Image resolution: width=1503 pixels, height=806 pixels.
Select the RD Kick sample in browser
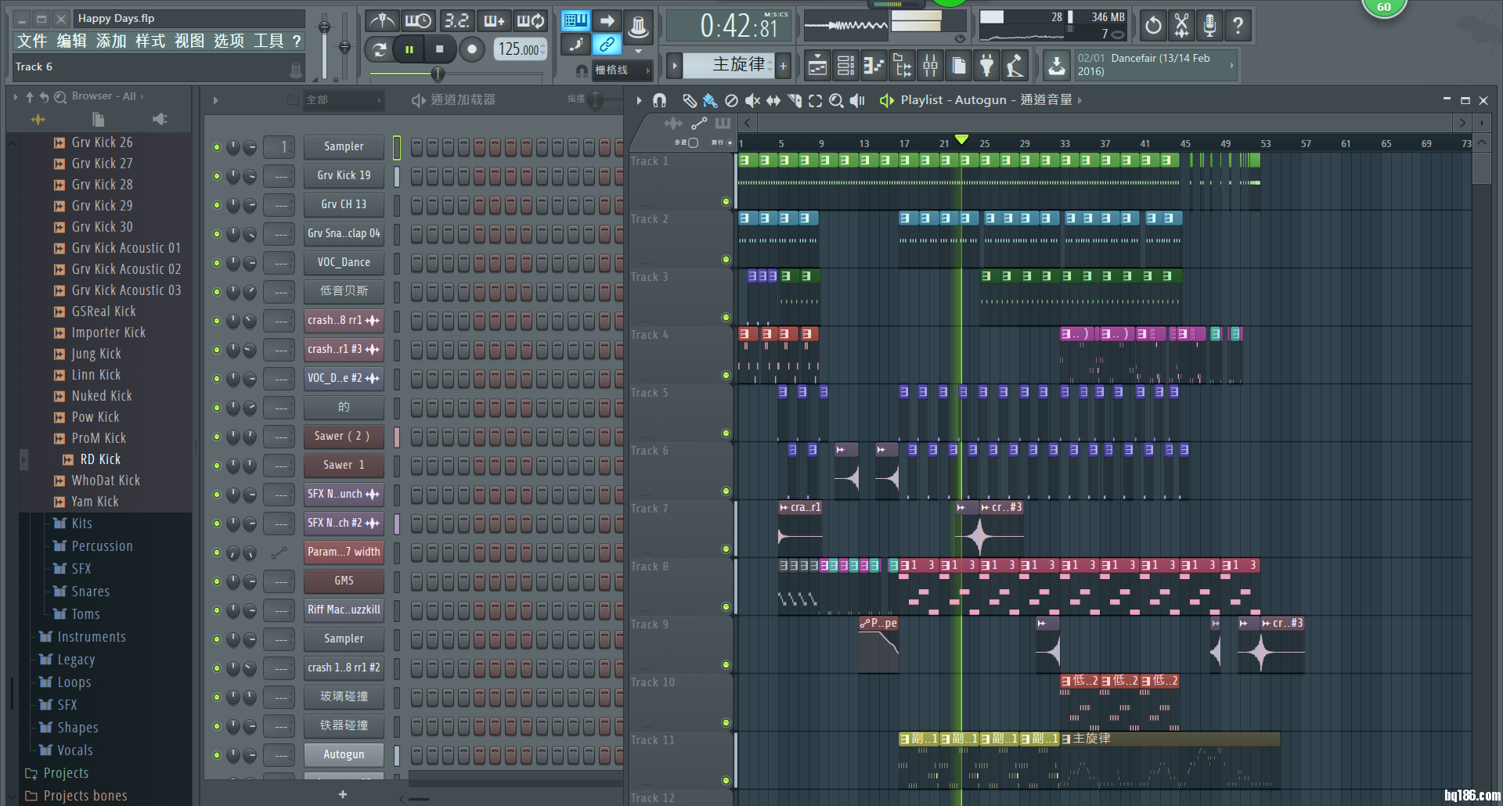pos(100,459)
